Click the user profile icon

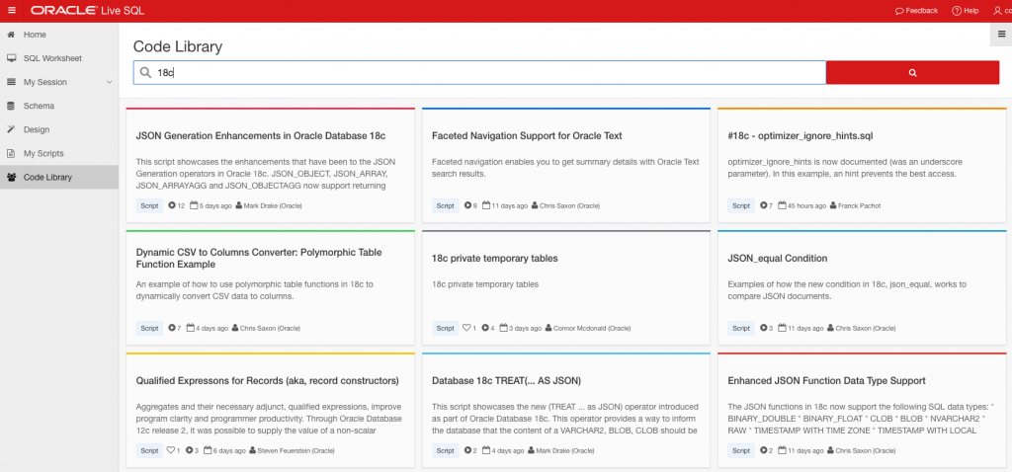[996, 10]
